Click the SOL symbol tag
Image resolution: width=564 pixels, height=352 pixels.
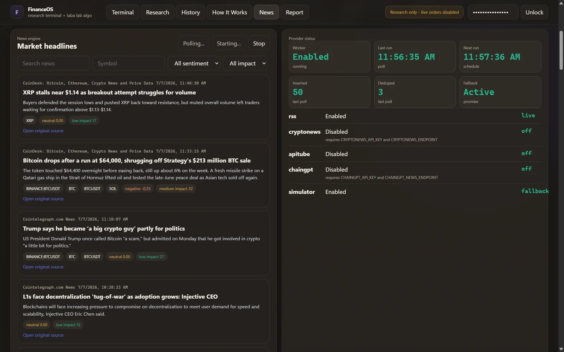[x=112, y=189]
